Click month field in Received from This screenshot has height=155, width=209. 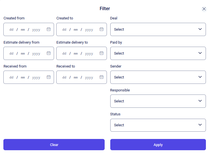tap(23, 77)
